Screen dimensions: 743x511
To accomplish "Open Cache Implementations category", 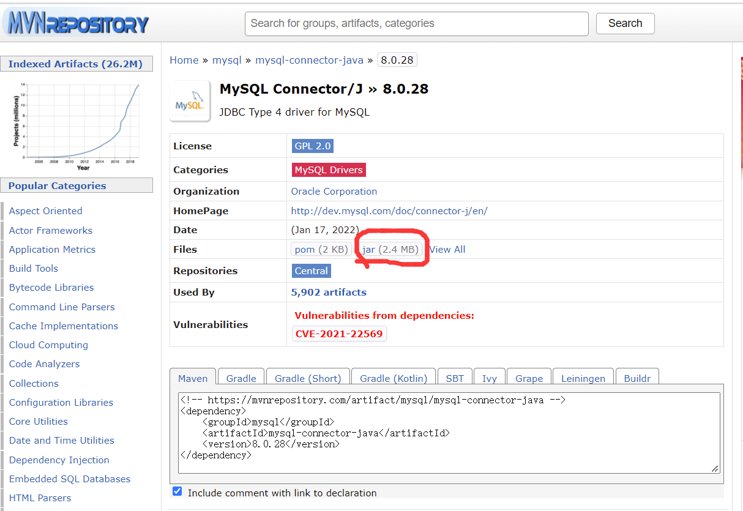I will point(64,326).
